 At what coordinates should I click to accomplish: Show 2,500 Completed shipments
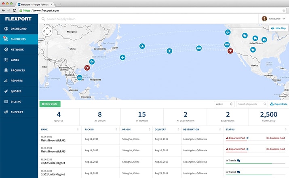(268, 117)
